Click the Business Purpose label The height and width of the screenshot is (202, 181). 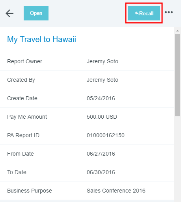[30, 191]
